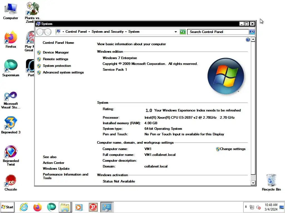Click the System window title icon
The height and width of the screenshot is (213, 285).
point(38,24)
